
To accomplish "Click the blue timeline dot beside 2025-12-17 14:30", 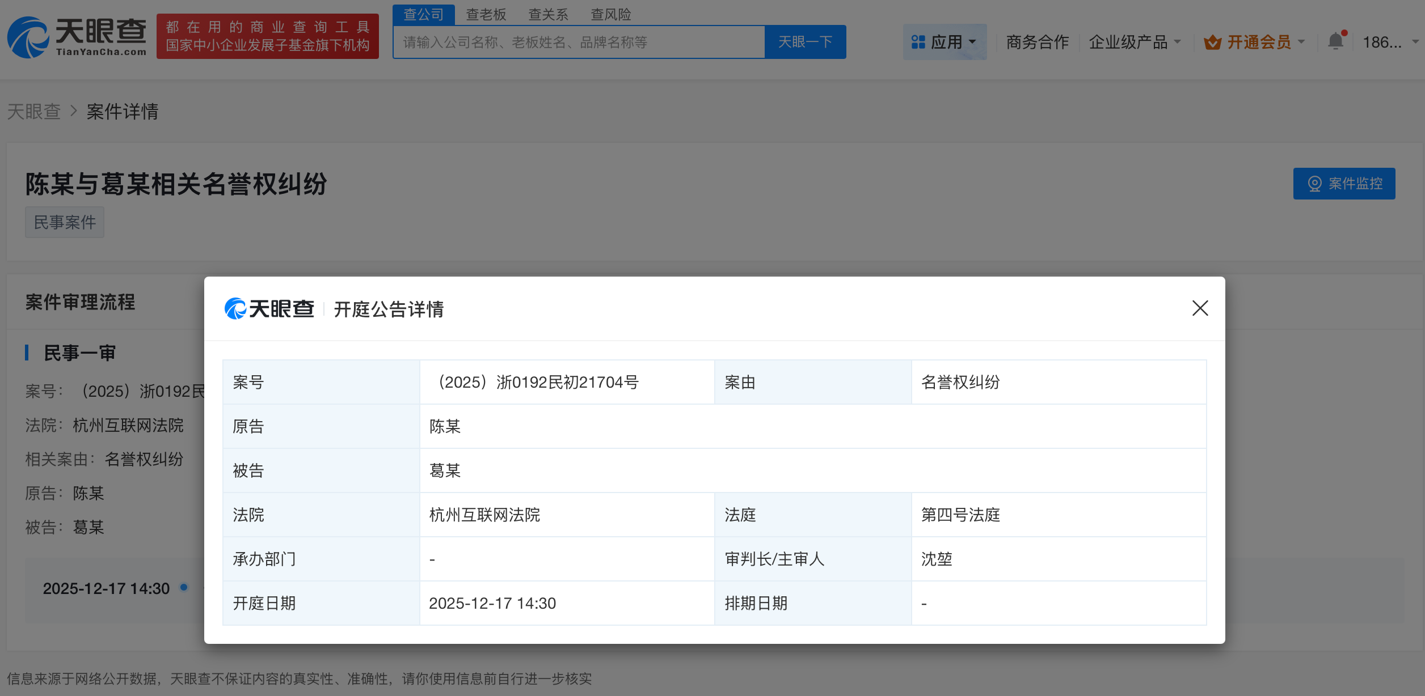I will (x=183, y=588).
